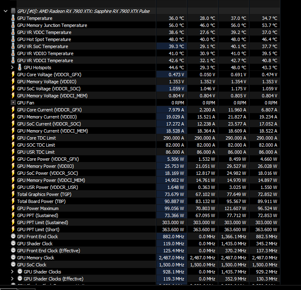The height and width of the screenshot is (290, 301).
Task: Click the 36.0 °C current GPU Temperature value
Action: coord(176,18)
